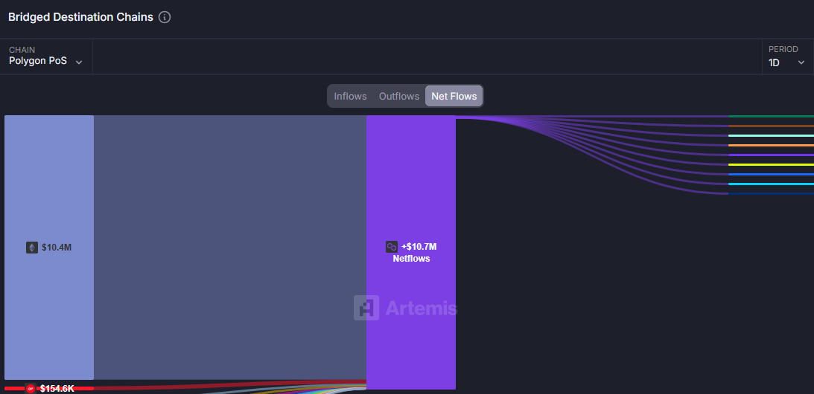This screenshot has height=394, width=814.
Task: Click the chevron arrow next to 1D
Action: click(801, 63)
